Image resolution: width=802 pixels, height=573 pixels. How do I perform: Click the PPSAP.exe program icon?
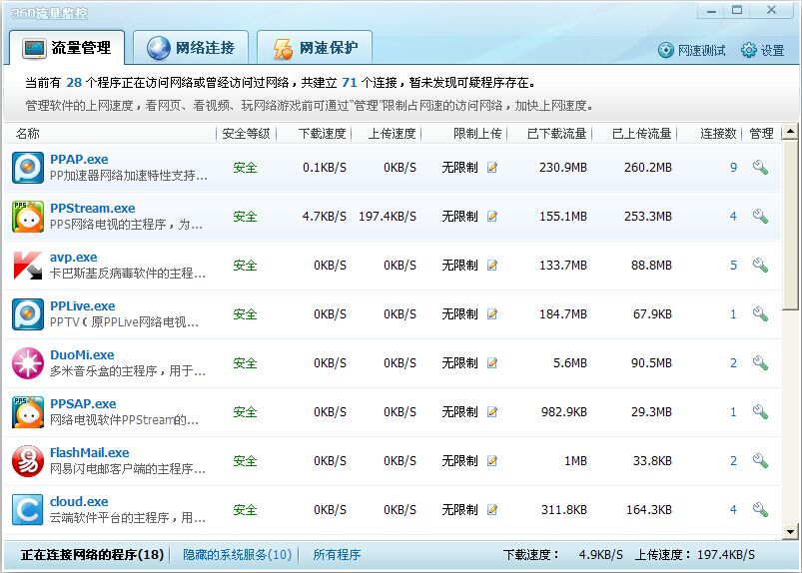(28, 412)
